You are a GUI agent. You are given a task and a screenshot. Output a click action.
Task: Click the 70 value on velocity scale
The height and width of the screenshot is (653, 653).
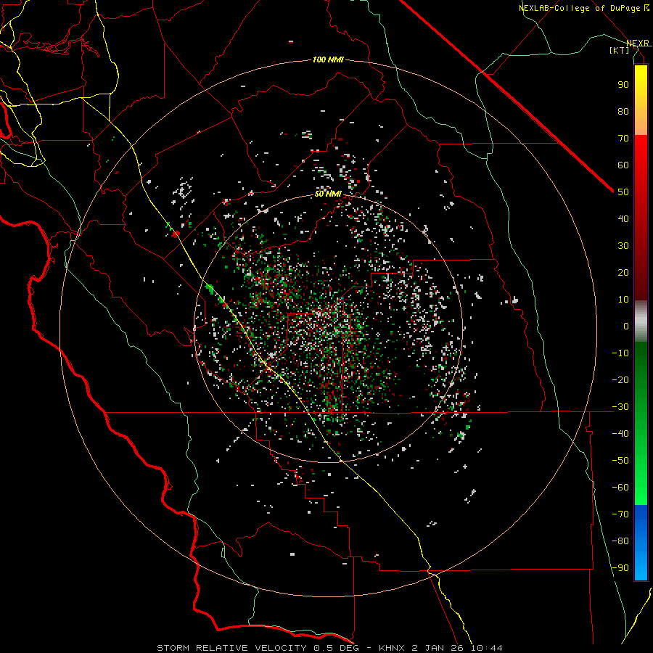(x=623, y=139)
